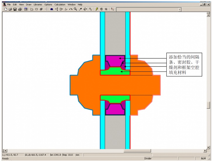Click the U-factor toolbar icon

pos(106,9)
